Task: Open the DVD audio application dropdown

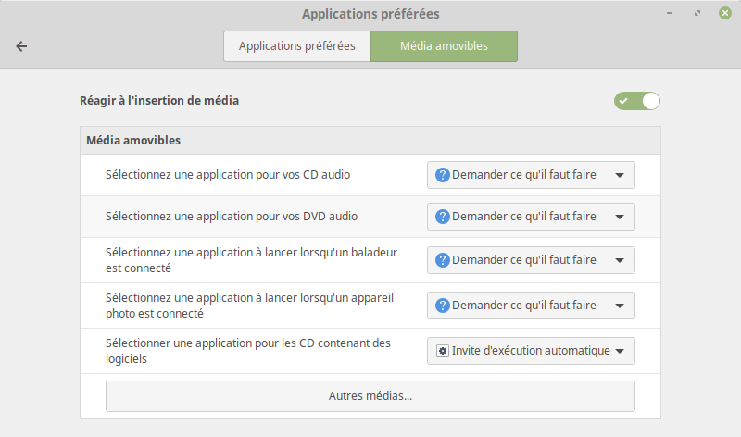Action: coord(531,217)
